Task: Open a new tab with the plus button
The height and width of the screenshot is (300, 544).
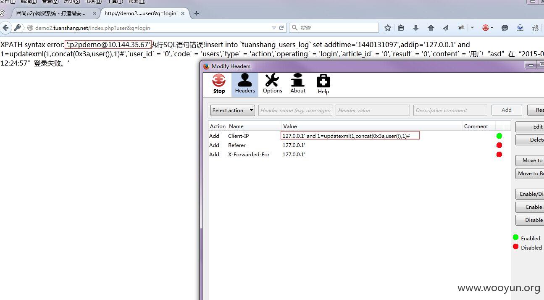Action: tap(196, 13)
